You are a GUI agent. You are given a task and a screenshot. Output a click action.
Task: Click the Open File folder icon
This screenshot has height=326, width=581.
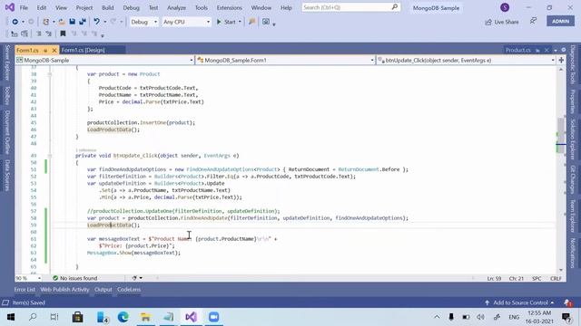(62, 22)
